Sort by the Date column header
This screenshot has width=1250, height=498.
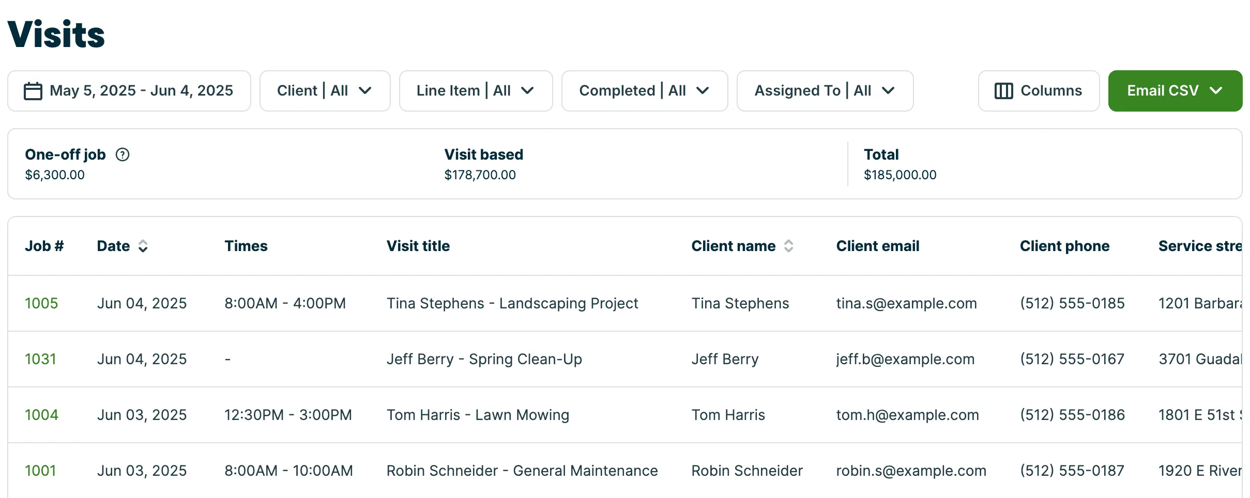[x=113, y=246]
